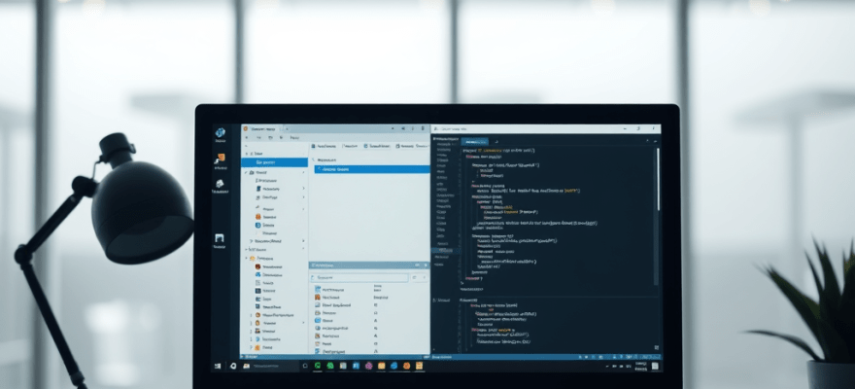Viewport: 855px width, 389px height.
Task: Open the notification center icon in system tray
Action: [654, 367]
